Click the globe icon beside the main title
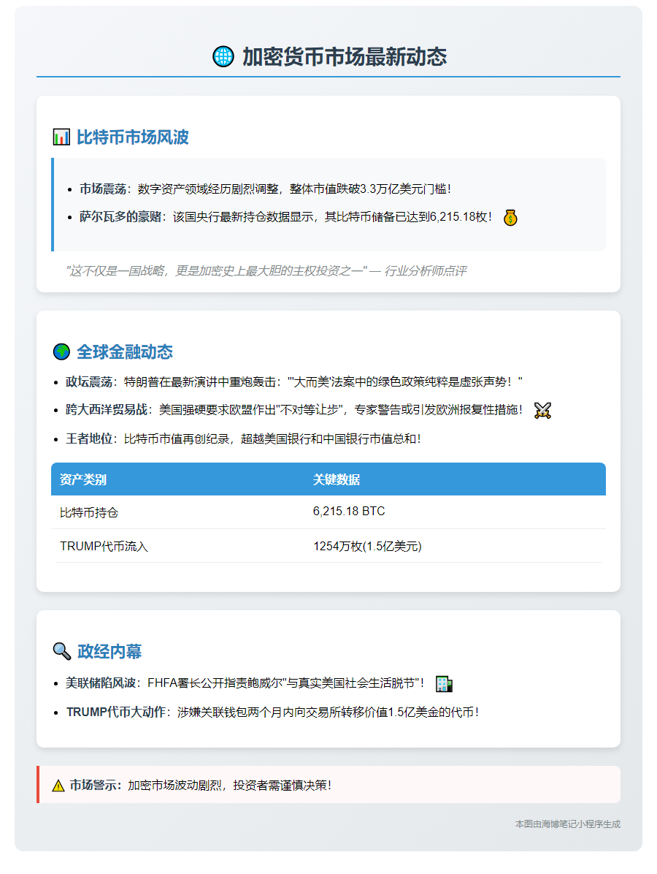The width and height of the screenshot is (657, 874). (x=223, y=56)
